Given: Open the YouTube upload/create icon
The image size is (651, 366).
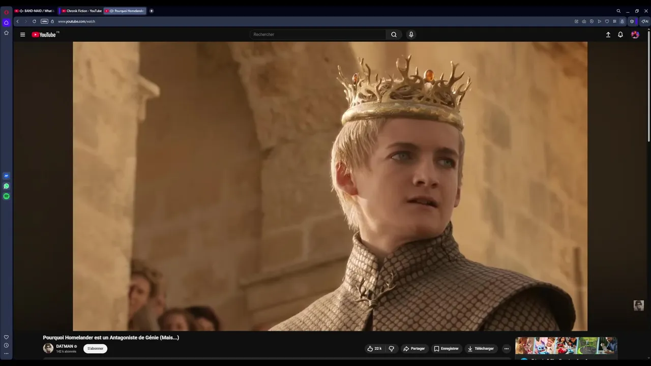Looking at the screenshot, I should 608,35.
